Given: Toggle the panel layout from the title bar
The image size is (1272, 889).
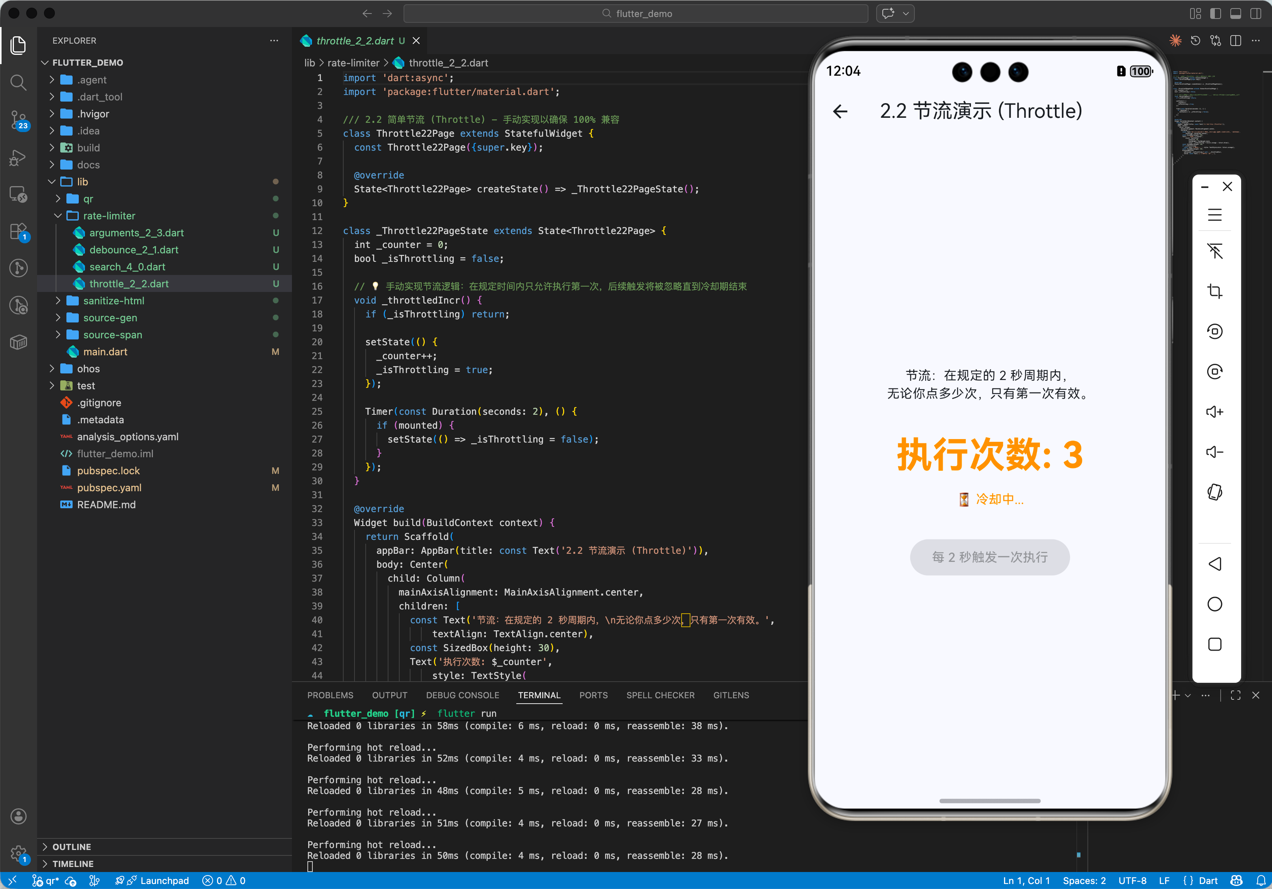Looking at the screenshot, I should pos(1235,13).
